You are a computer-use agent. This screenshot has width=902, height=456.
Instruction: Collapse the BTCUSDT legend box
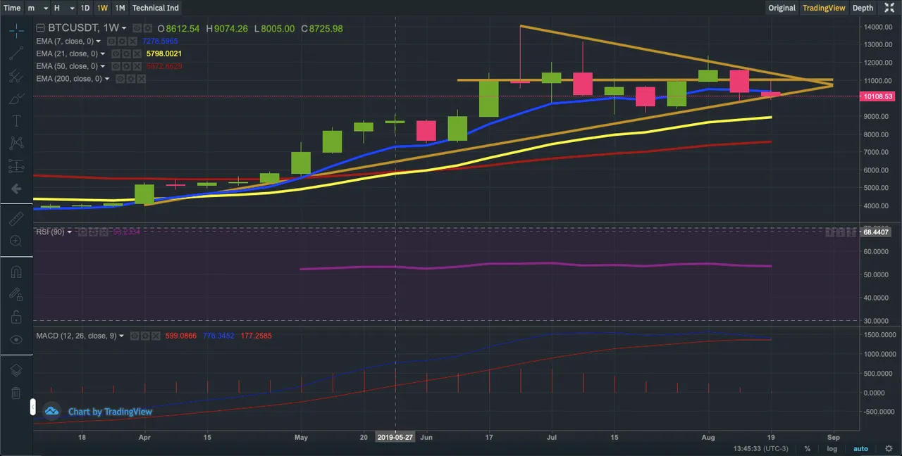40,28
